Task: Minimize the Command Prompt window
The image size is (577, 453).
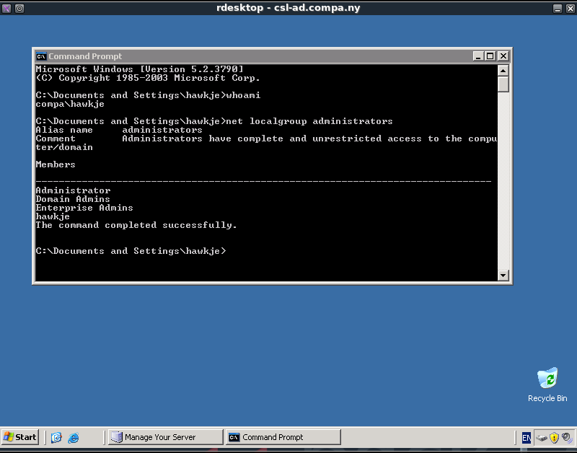Action: click(479, 56)
